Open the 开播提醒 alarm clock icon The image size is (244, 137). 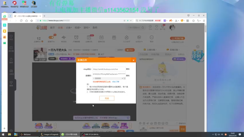pyautogui.click(x=76, y=37)
